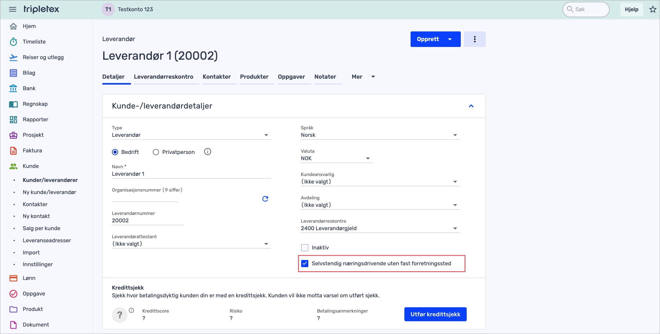The width and height of the screenshot is (660, 334).
Task: Select the Privatperson radio button
Action: 156,152
